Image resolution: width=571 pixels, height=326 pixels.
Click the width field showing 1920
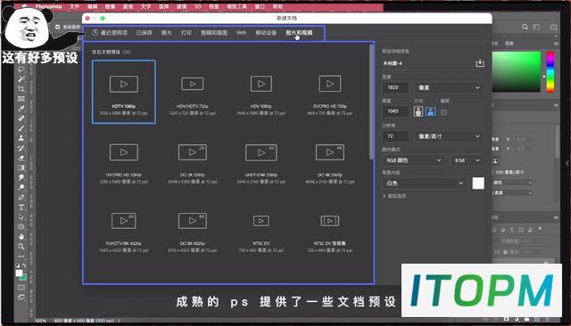tap(395, 87)
